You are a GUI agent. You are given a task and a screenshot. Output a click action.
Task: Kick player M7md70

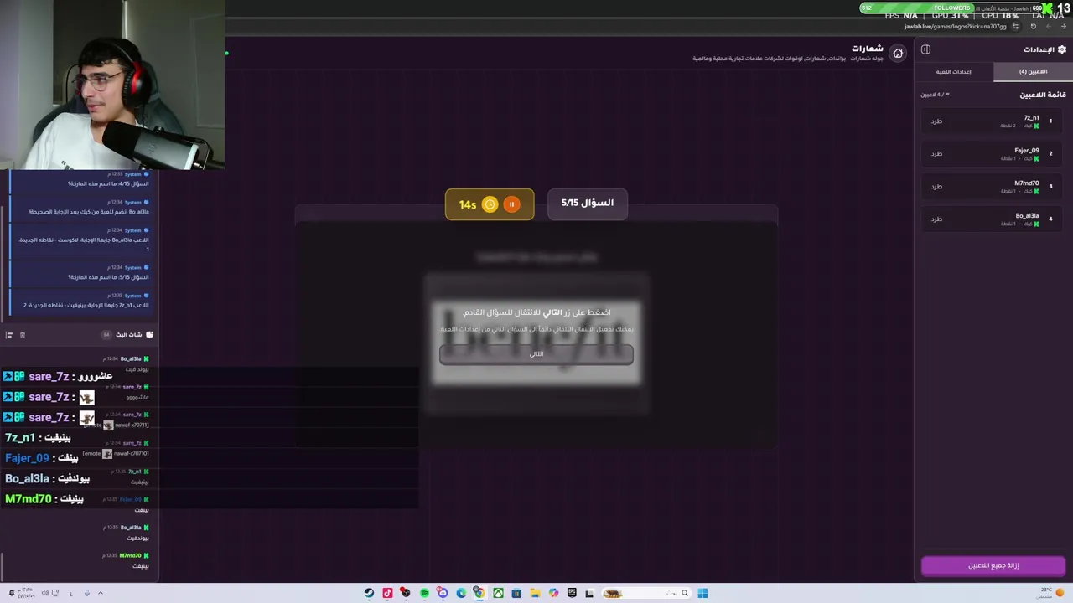tap(936, 187)
